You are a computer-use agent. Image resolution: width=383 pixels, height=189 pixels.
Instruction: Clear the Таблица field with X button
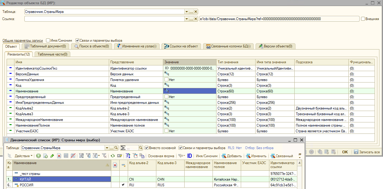click(x=196, y=12)
